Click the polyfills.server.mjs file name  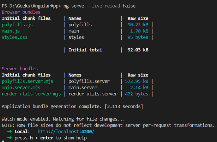27,81
